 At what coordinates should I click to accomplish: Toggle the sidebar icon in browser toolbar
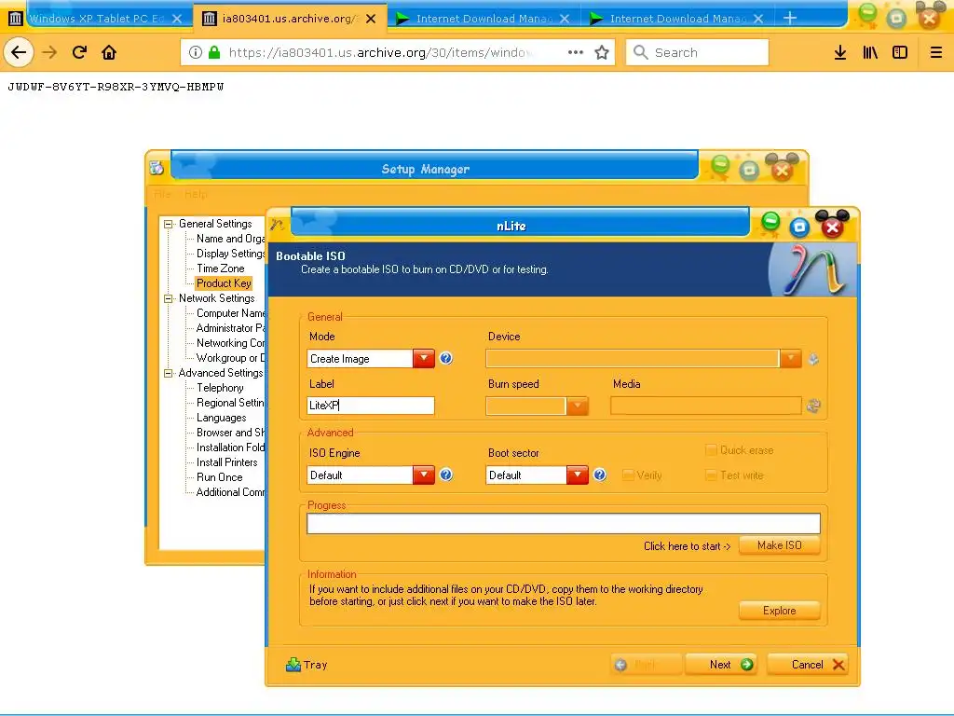[x=900, y=52]
